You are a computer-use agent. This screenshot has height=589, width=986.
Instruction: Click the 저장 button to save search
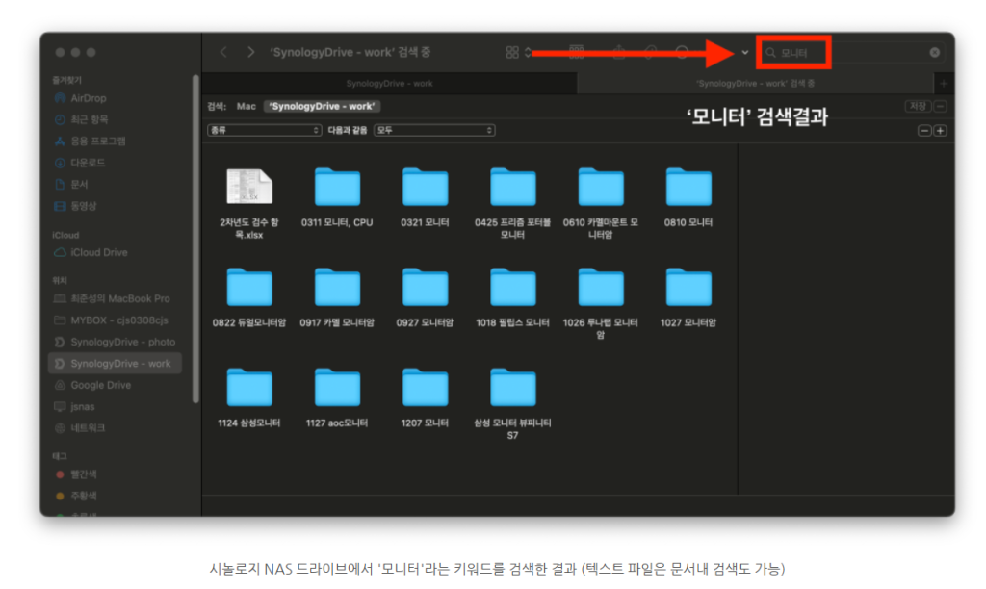point(917,106)
